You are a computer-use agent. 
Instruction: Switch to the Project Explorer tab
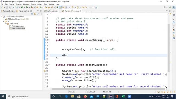click(24, 11)
